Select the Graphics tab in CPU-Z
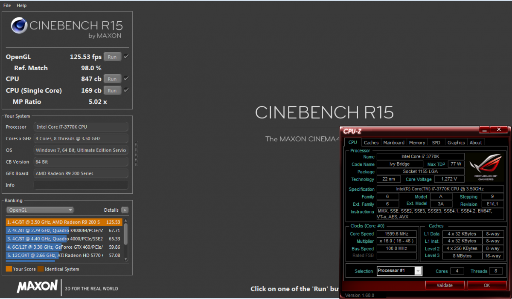Image resolution: width=512 pixels, height=299 pixels. [x=456, y=143]
